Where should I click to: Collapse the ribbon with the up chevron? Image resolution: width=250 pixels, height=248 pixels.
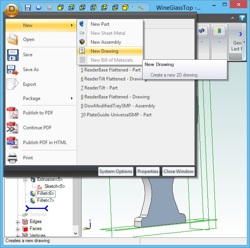(233, 18)
